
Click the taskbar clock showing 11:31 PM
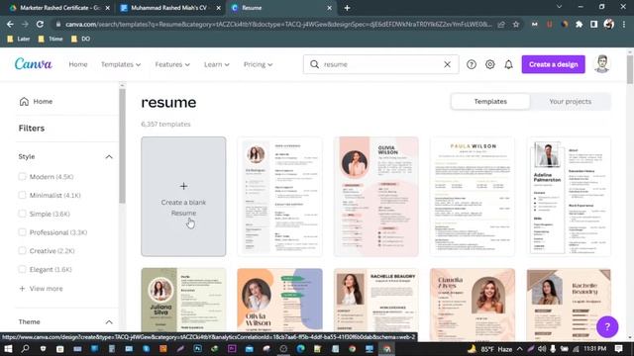pyautogui.click(x=595, y=348)
